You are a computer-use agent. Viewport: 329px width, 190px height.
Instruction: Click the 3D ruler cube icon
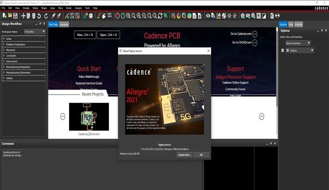tap(219, 16)
